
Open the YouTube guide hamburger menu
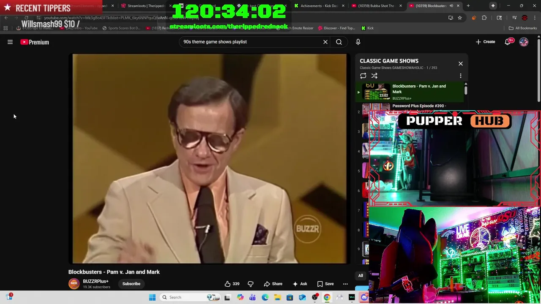click(10, 42)
